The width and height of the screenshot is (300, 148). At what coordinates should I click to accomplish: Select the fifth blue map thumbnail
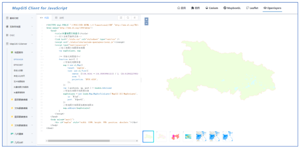201,136
